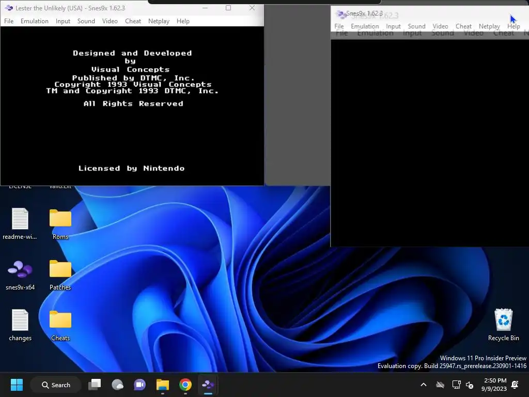The height and width of the screenshot is (397, 529).
Task: Open Video menu in Lester the Unlikely window
Action: [x=110, y=21]
